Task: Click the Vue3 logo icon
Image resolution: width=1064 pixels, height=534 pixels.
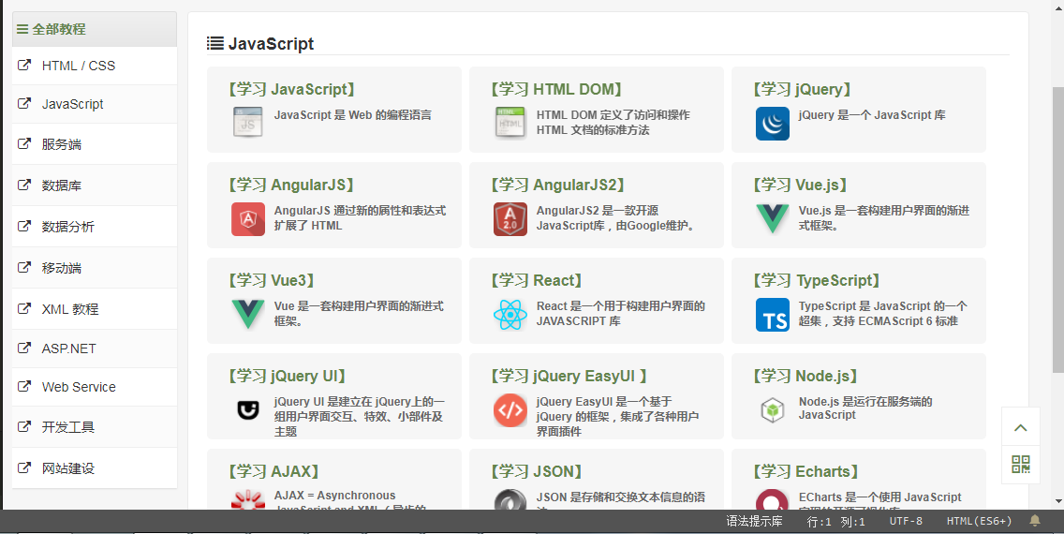Action: point(247,314)
